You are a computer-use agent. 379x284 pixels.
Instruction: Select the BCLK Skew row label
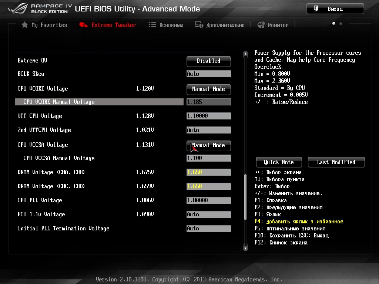click(31, 74)
